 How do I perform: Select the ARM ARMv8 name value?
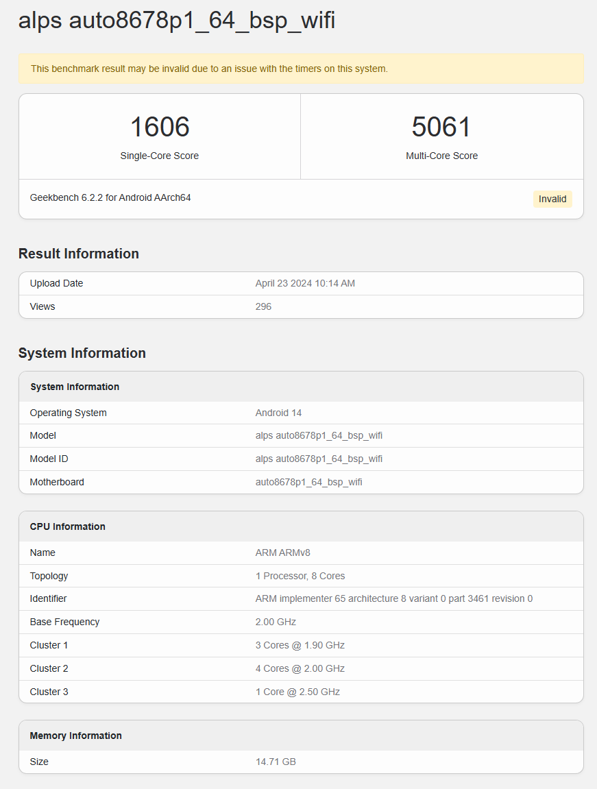pos(282,553)
